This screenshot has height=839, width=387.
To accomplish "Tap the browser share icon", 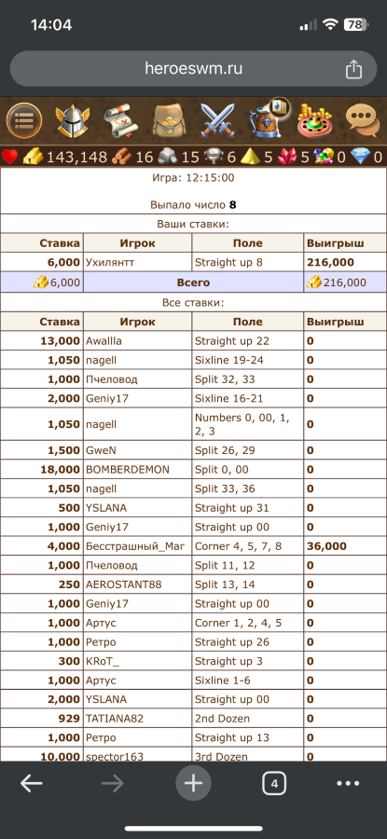I will pos(353,69).
